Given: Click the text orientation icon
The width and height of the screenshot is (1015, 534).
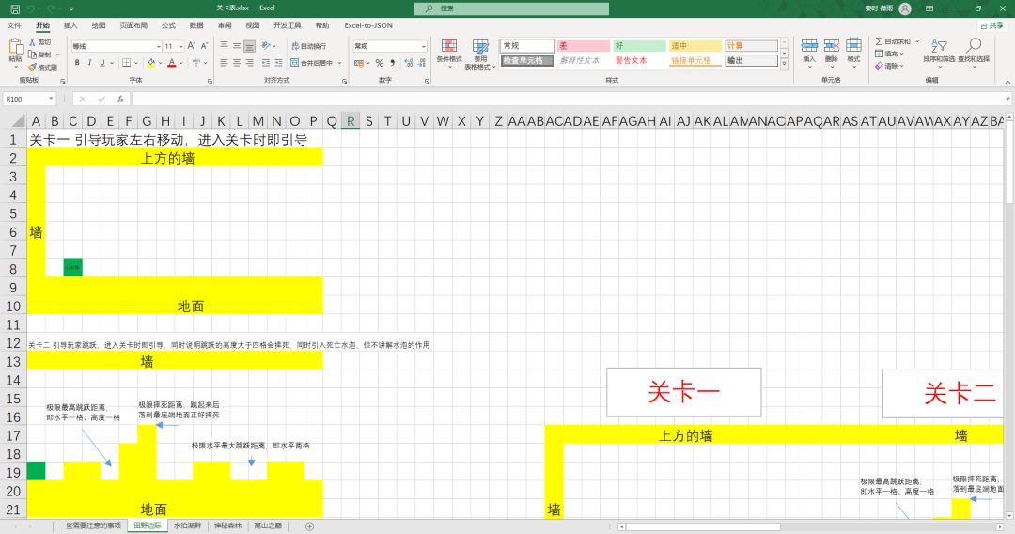Looking at the screenshot, I should (266, 46).
